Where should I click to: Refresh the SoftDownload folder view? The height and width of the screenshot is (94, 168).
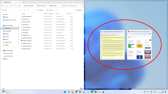coord(15,6)
